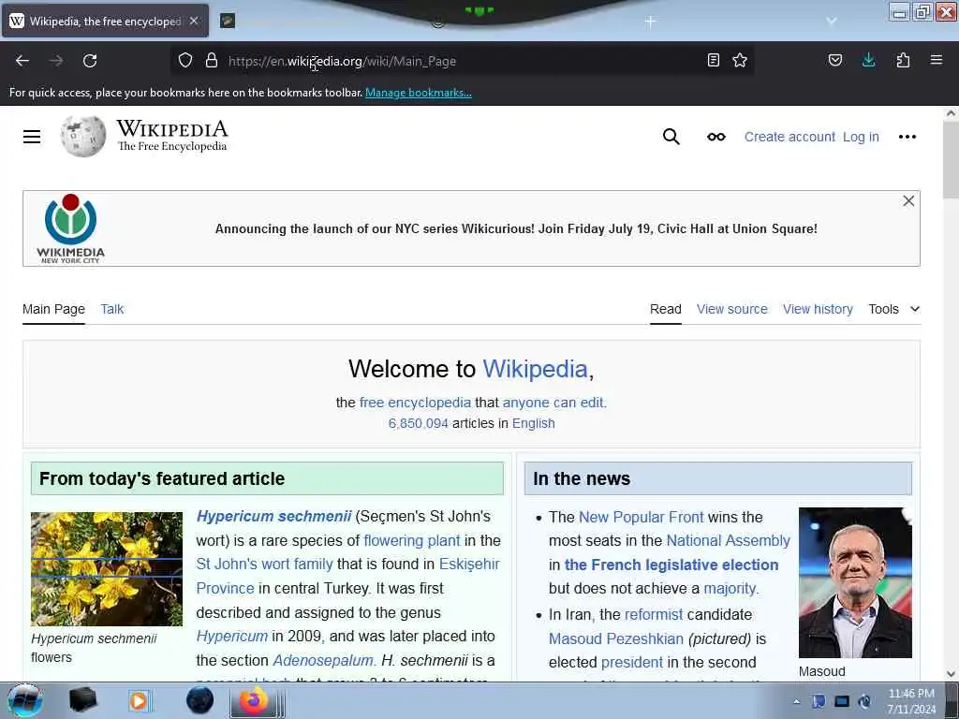Click the second unnamed browser tab
Image resolution: width=959 pixels, height=719 pixels.
pyautogui.click(x=229, y=22)
